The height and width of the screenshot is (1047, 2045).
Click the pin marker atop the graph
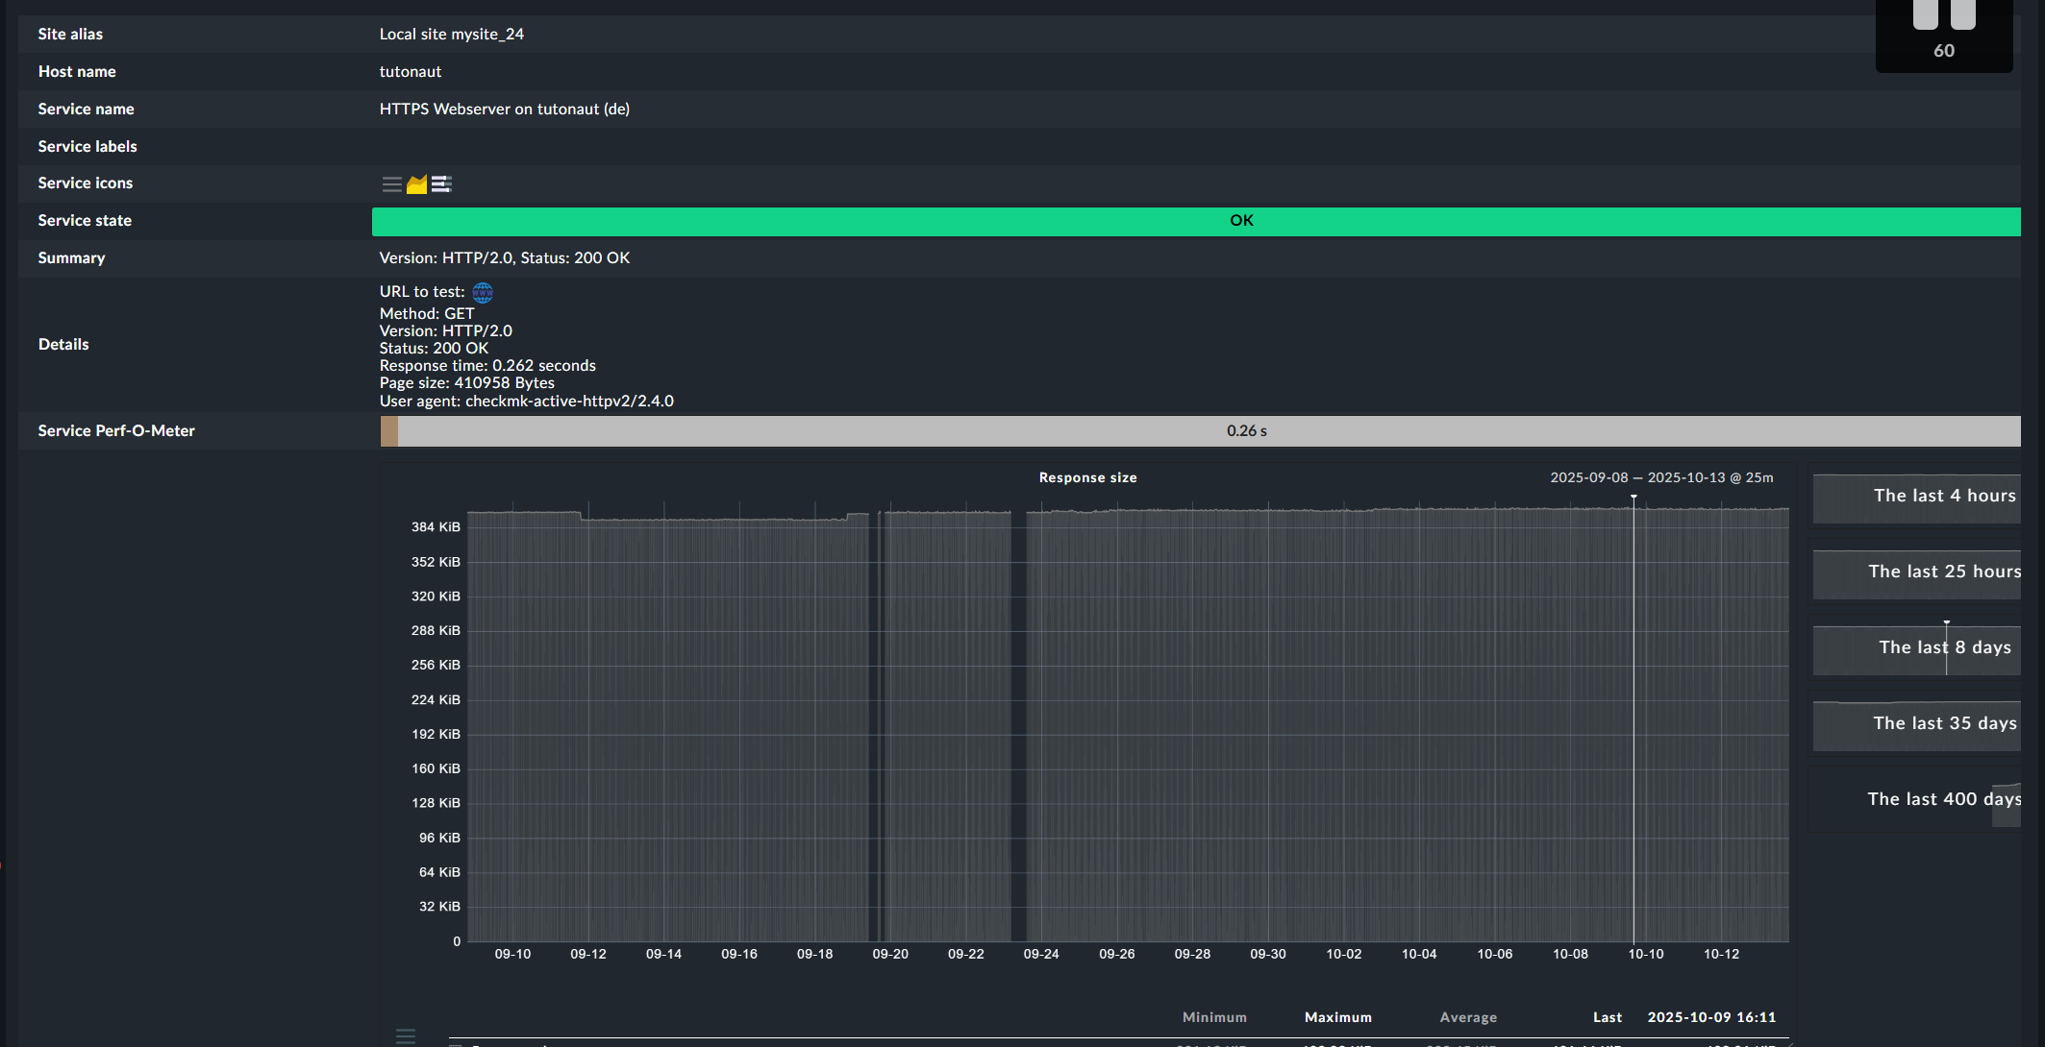[x=1634, y=497]
